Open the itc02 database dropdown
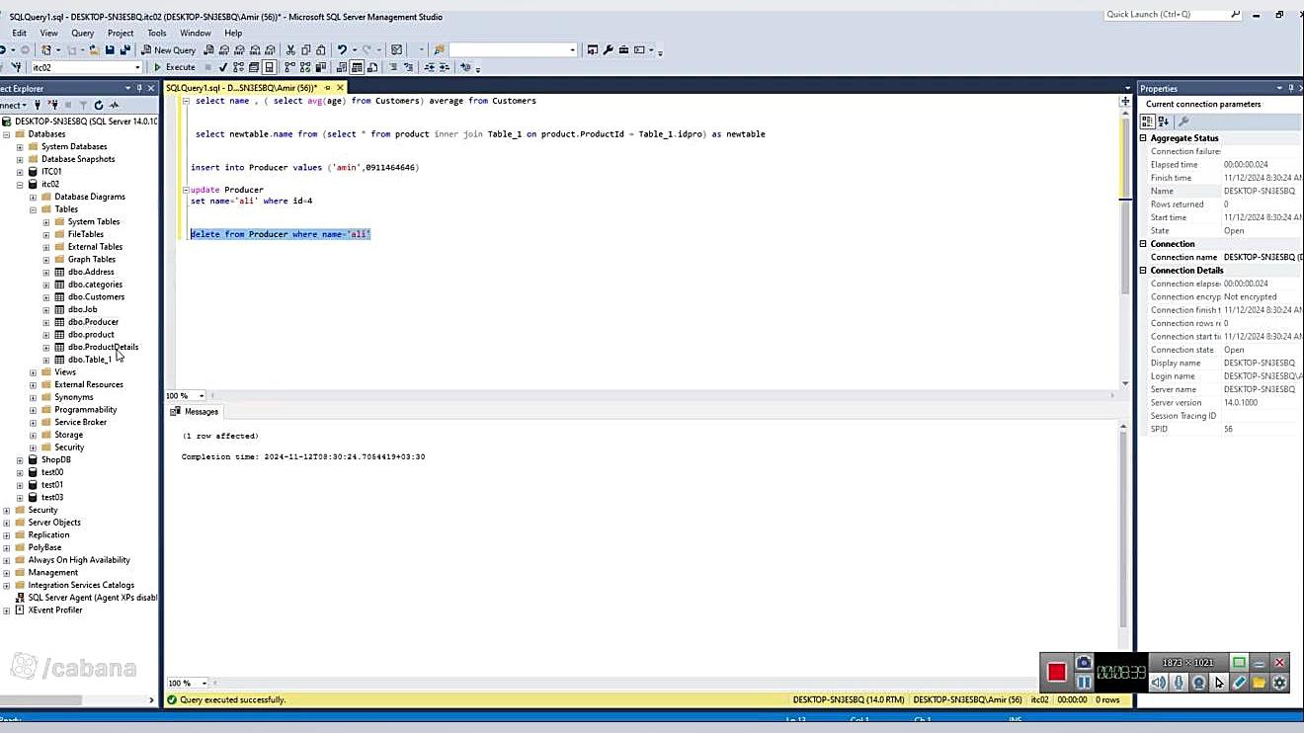1304x733 pixels. (137, 67)
